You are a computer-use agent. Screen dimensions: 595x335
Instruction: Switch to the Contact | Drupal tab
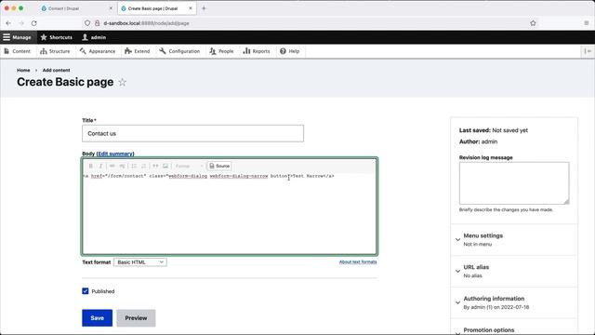click(x=76, y=8)
